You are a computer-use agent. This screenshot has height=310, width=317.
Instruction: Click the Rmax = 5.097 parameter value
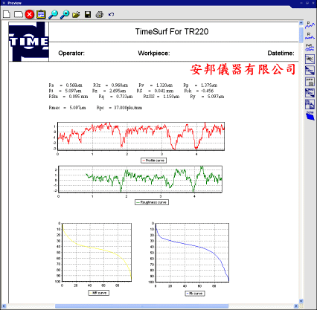[x=68, y=108]
